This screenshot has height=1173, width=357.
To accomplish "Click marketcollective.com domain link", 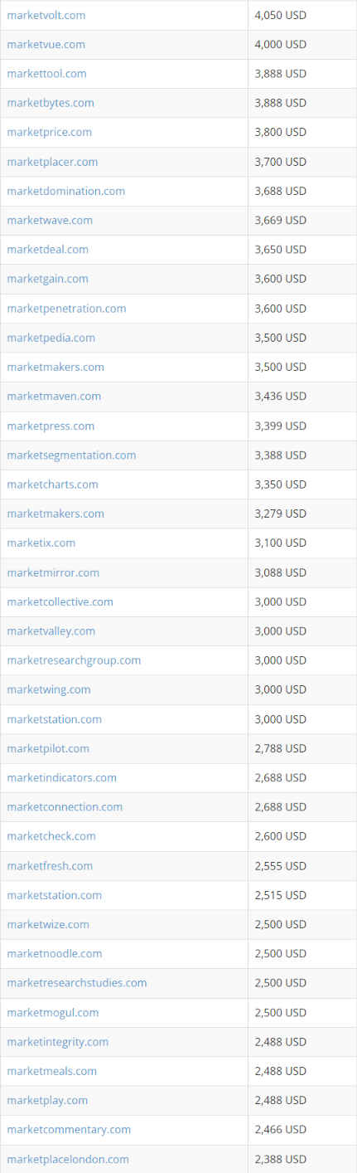I will coord(60,601).
